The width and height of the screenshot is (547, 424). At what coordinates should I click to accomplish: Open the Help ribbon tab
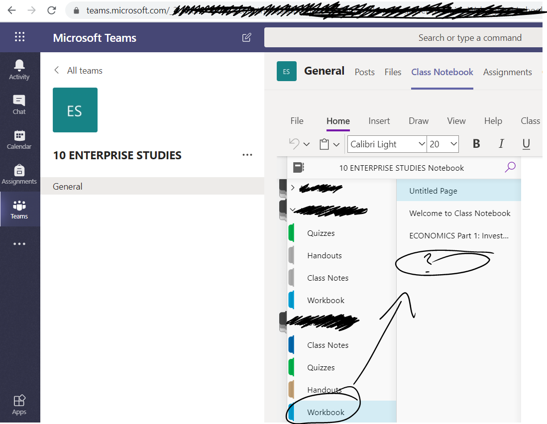point(493,121)
